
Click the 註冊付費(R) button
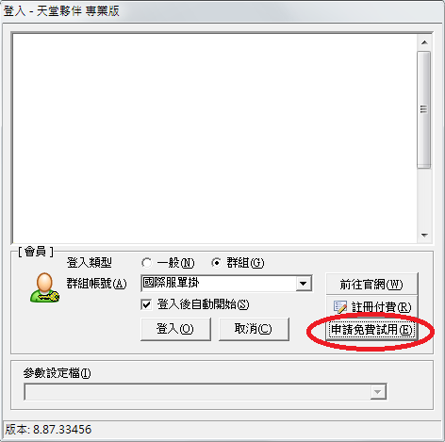tap(371, 307)
